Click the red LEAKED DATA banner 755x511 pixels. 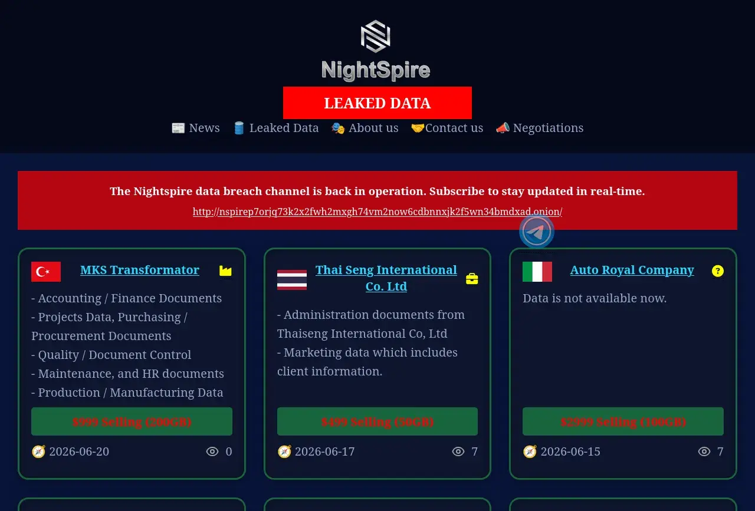click(x=377, y=103)
